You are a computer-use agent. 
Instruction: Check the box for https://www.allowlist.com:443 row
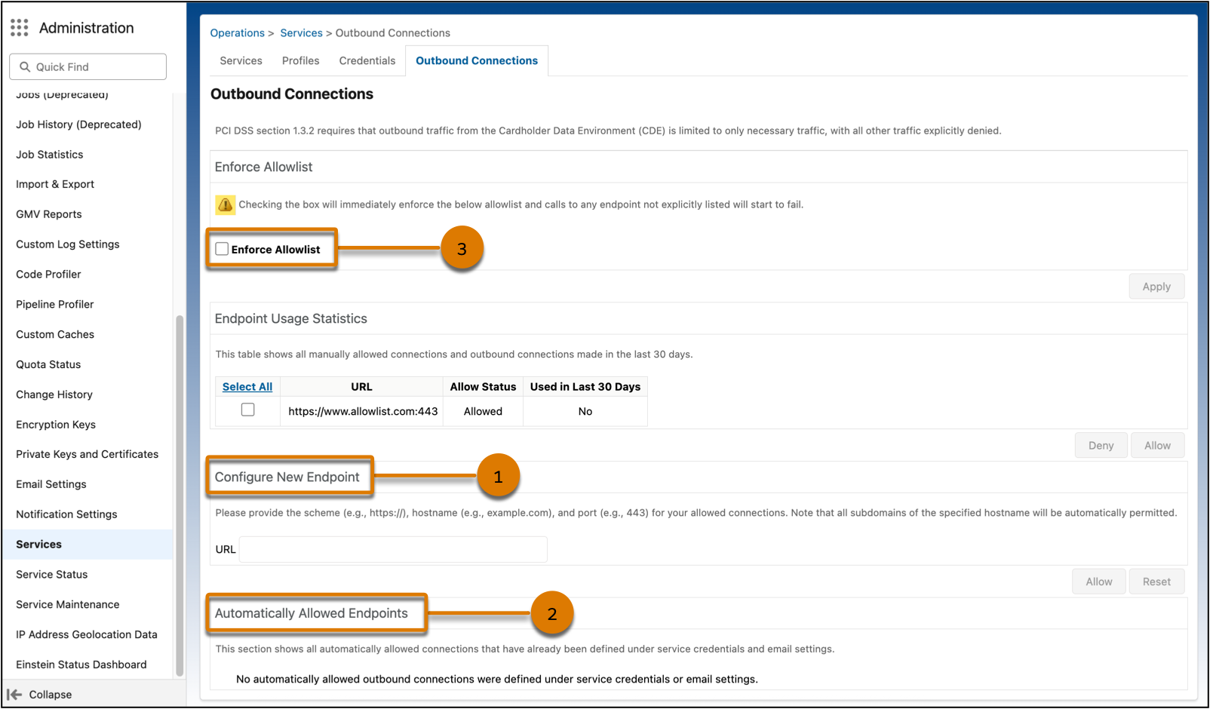coord(247,410)
